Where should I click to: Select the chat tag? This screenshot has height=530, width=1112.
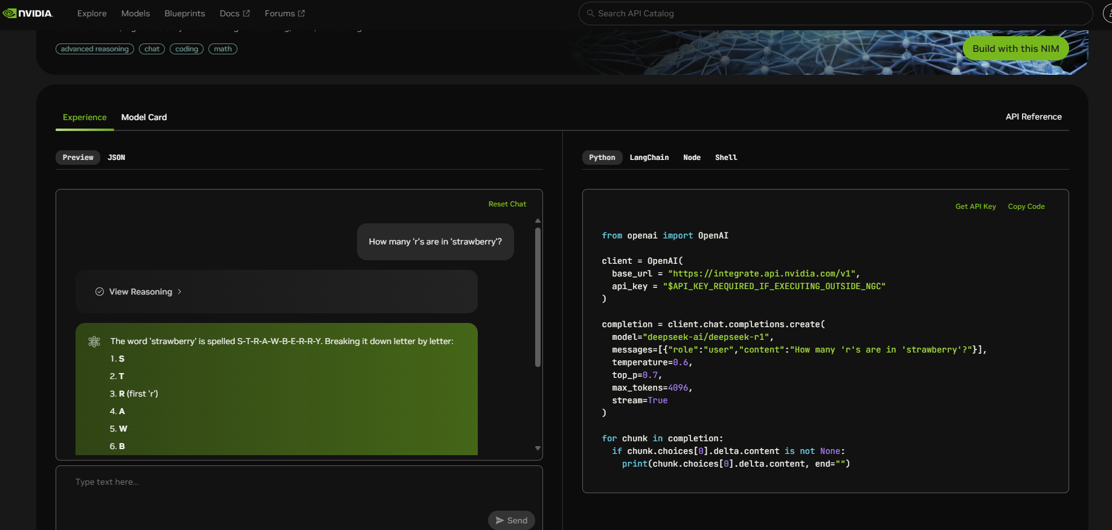(x=152, y=49)
